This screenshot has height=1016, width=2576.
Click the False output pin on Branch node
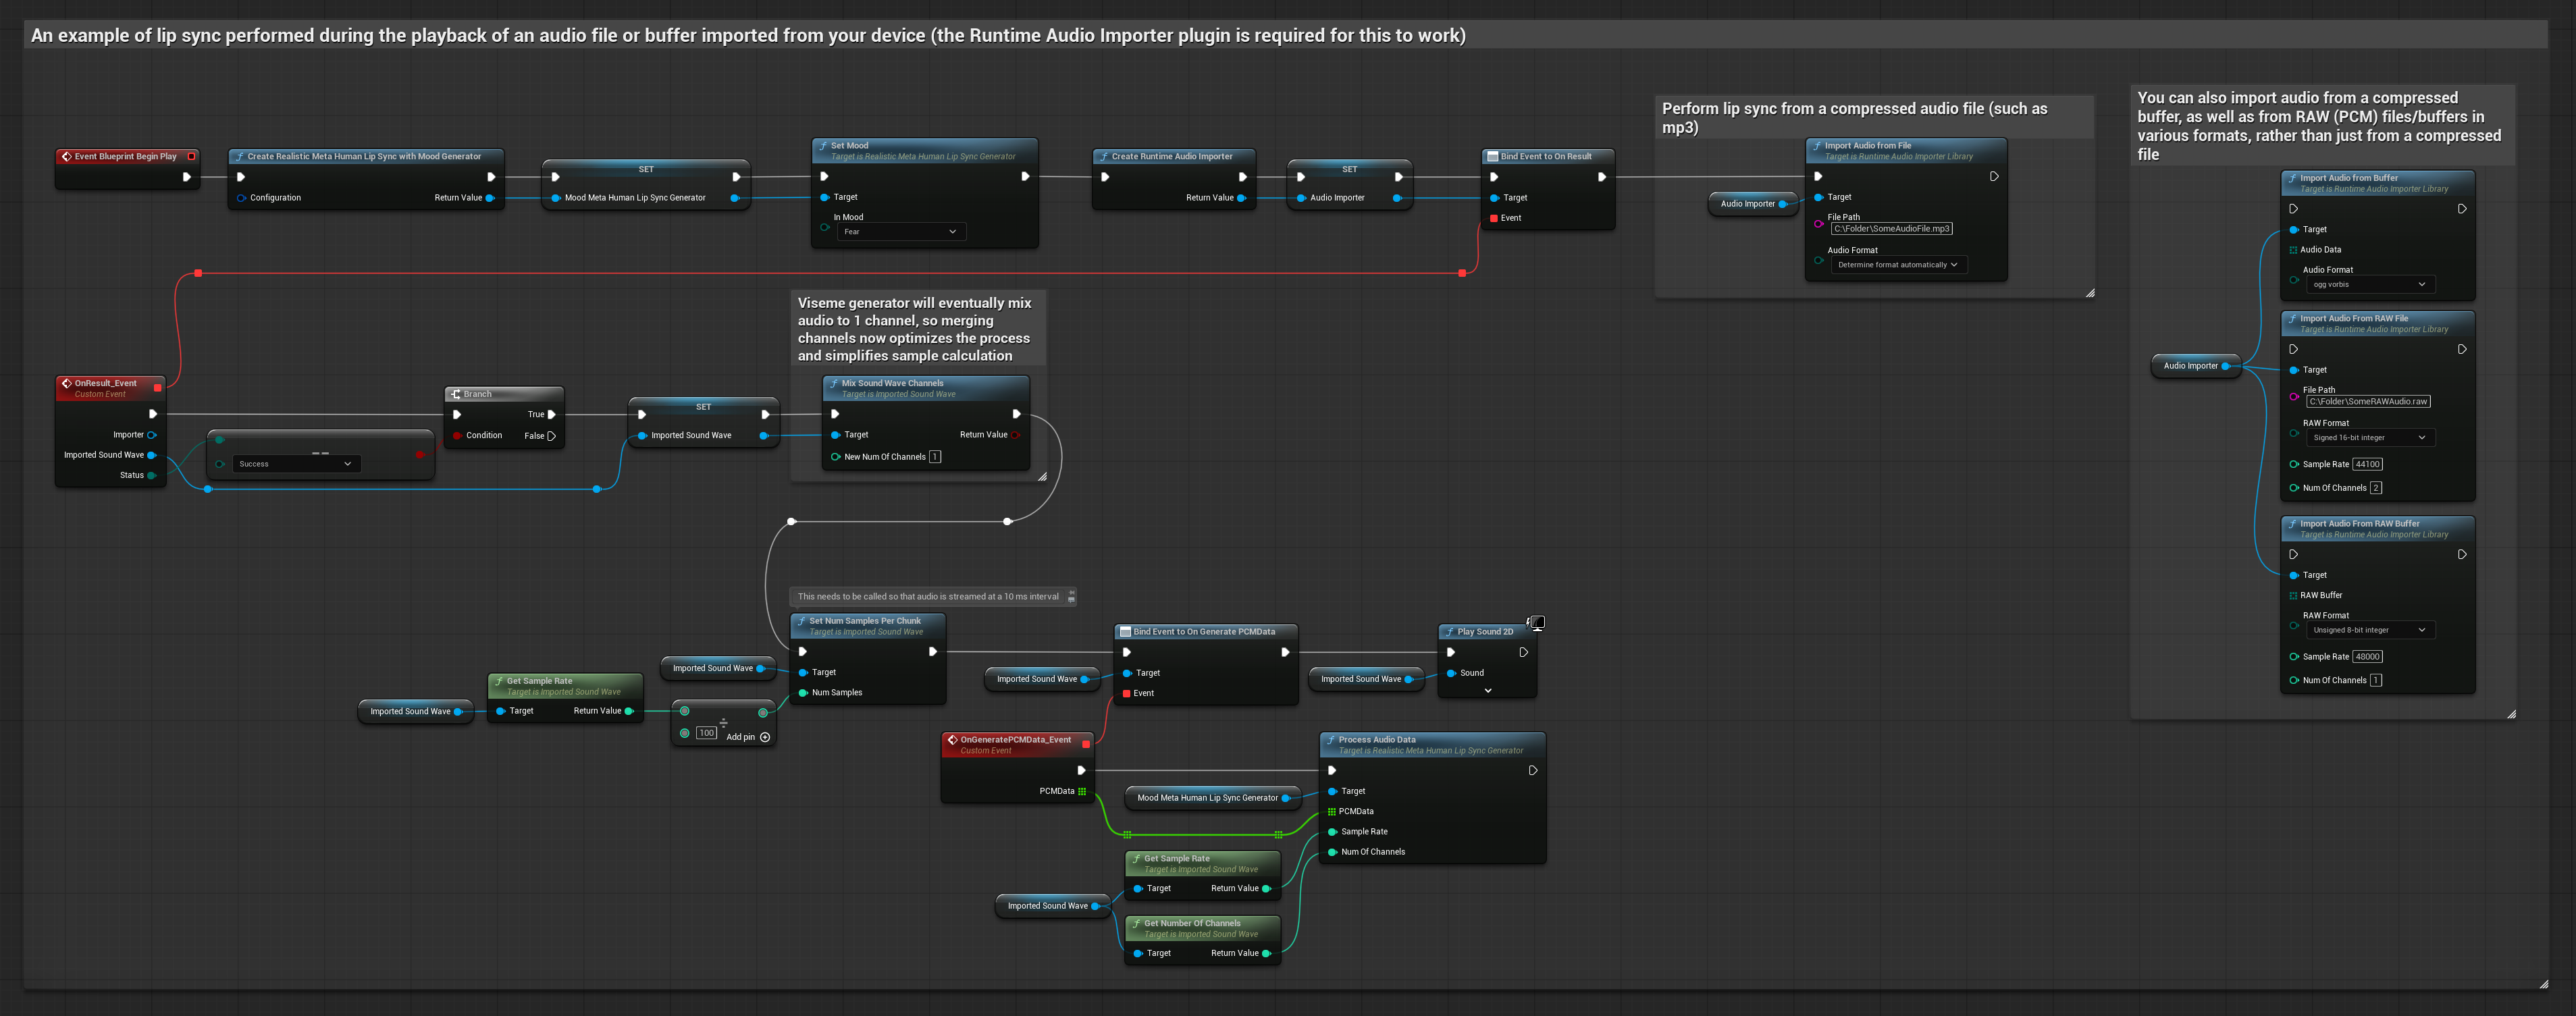551,436
